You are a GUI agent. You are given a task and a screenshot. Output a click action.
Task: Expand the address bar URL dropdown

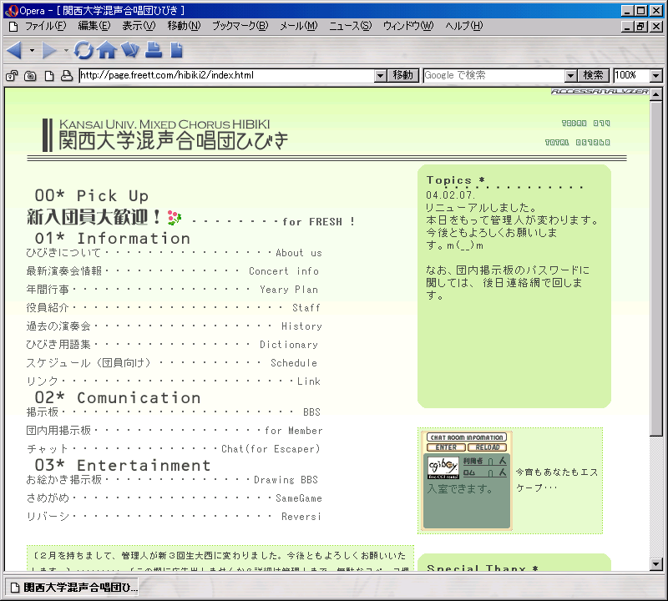[x=381, y=76]
